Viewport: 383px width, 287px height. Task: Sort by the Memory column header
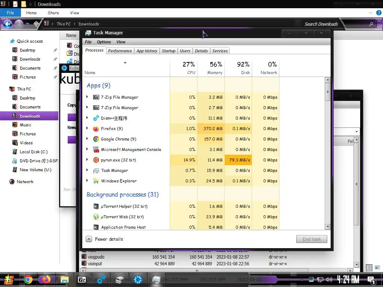(x=211, y=68)
